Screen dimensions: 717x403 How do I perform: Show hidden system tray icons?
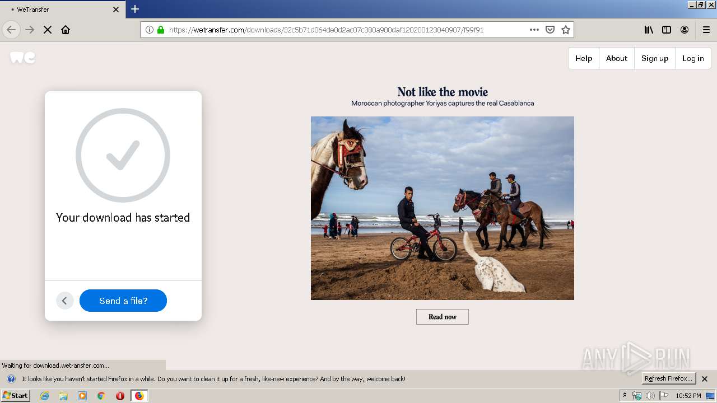coord(625,396)
